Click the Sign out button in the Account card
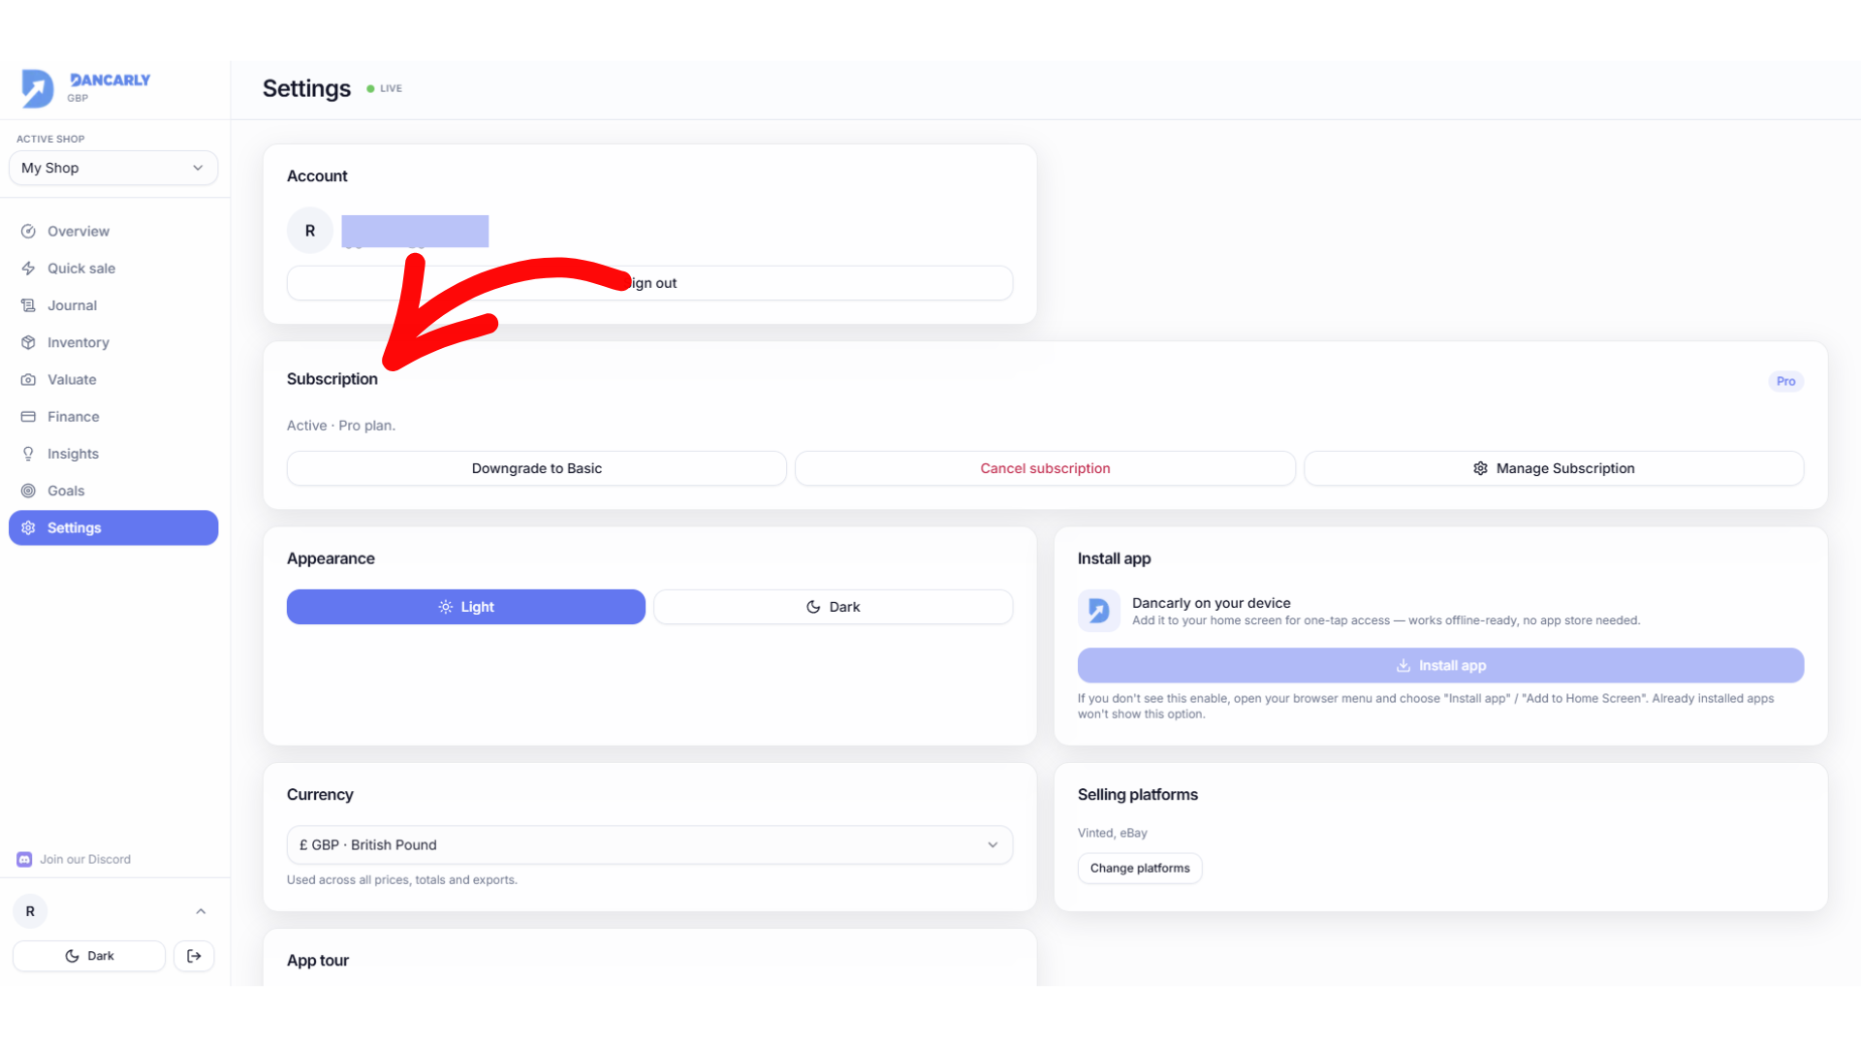The image size is (1861, 1047). [649, 283]
